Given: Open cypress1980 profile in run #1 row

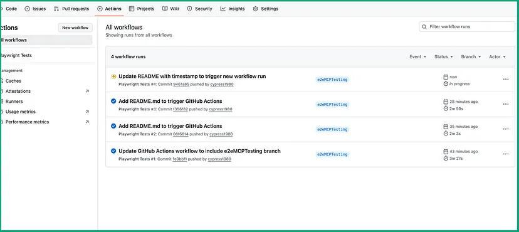Looking at the screenshot, I should click(x=219, y=159).
